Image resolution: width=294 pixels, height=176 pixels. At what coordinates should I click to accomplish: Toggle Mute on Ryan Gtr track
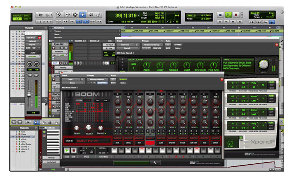coord(66,48)
